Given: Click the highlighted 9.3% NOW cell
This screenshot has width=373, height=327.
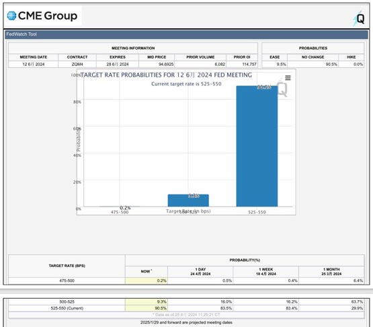Looking at the screenshot, I should coord(147,301).
